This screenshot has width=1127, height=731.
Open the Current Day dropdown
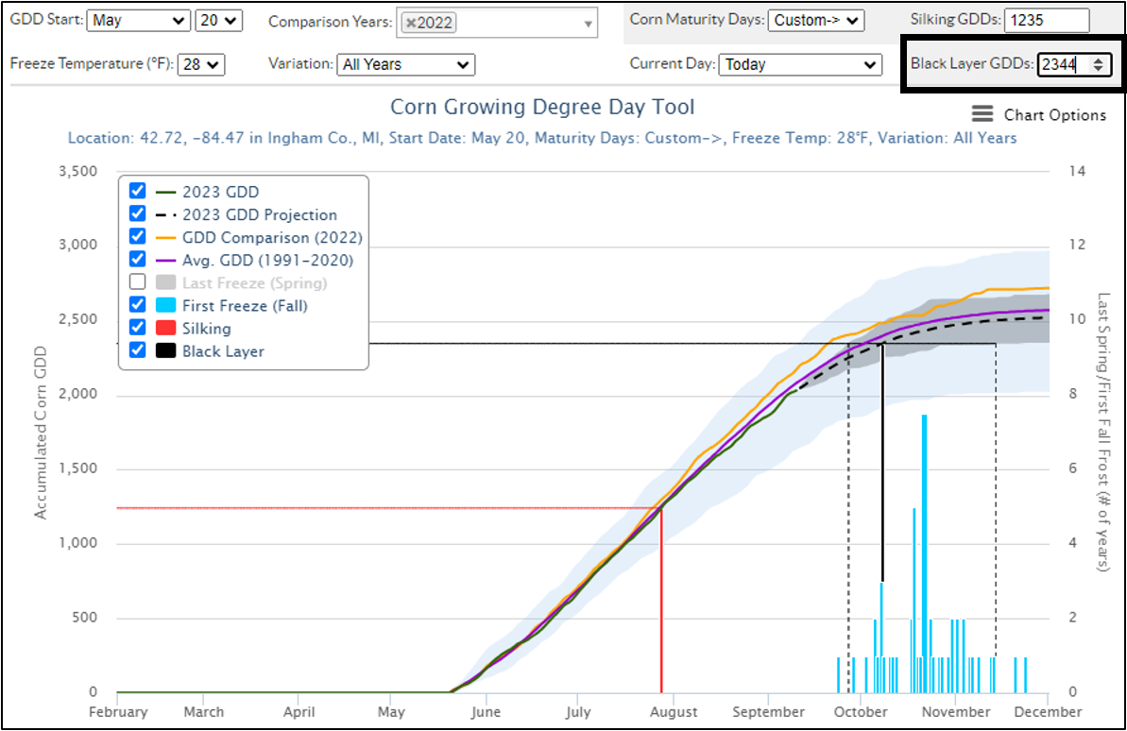799,64
